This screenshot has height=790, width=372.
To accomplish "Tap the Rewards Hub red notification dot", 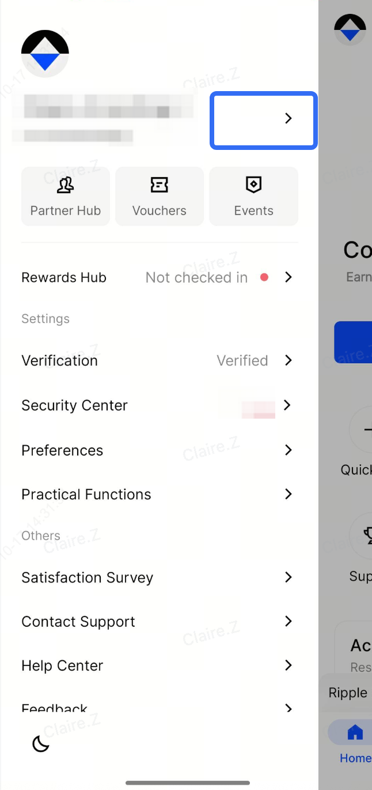I will point(264,277).
